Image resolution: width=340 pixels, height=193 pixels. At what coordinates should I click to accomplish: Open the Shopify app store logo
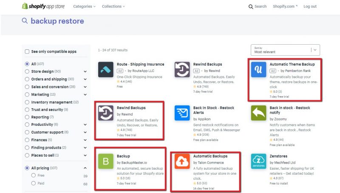tap(43, 6)
